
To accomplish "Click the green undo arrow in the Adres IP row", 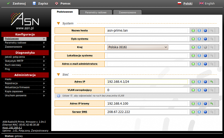I will [x=211, y=82].
